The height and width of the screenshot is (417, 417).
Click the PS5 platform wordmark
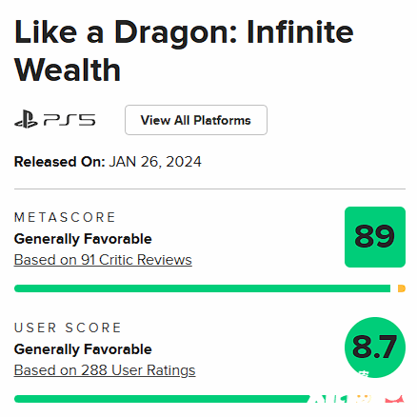pos(69,120)
